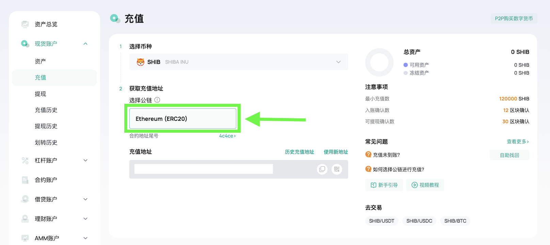Open 资产总览 in the sidebar

point(46,24)
